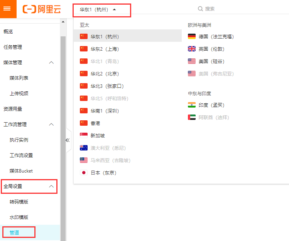The image size is (289, 241).
Task: Click UAE flag icon
Action: [192, 117]
